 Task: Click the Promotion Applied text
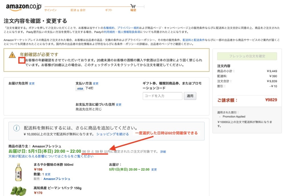point(234,116)
